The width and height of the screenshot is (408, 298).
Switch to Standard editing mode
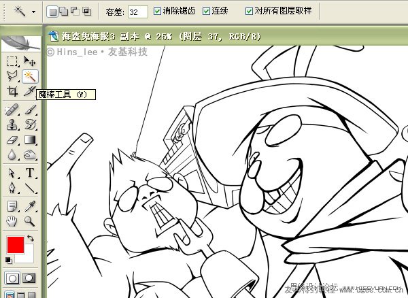[12, 278]
